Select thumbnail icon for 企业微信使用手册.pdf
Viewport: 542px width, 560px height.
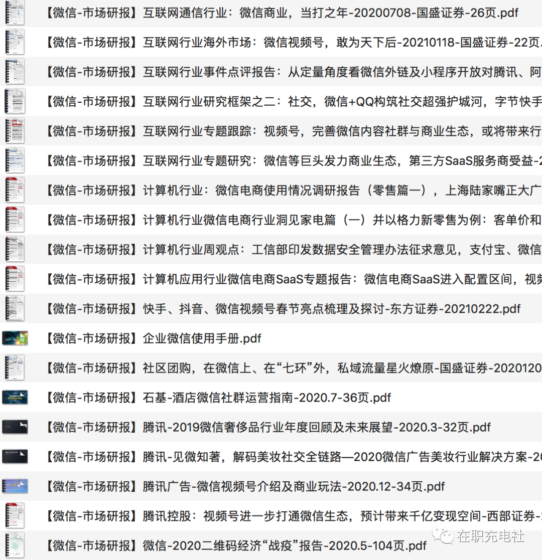(x=15, y=338)
